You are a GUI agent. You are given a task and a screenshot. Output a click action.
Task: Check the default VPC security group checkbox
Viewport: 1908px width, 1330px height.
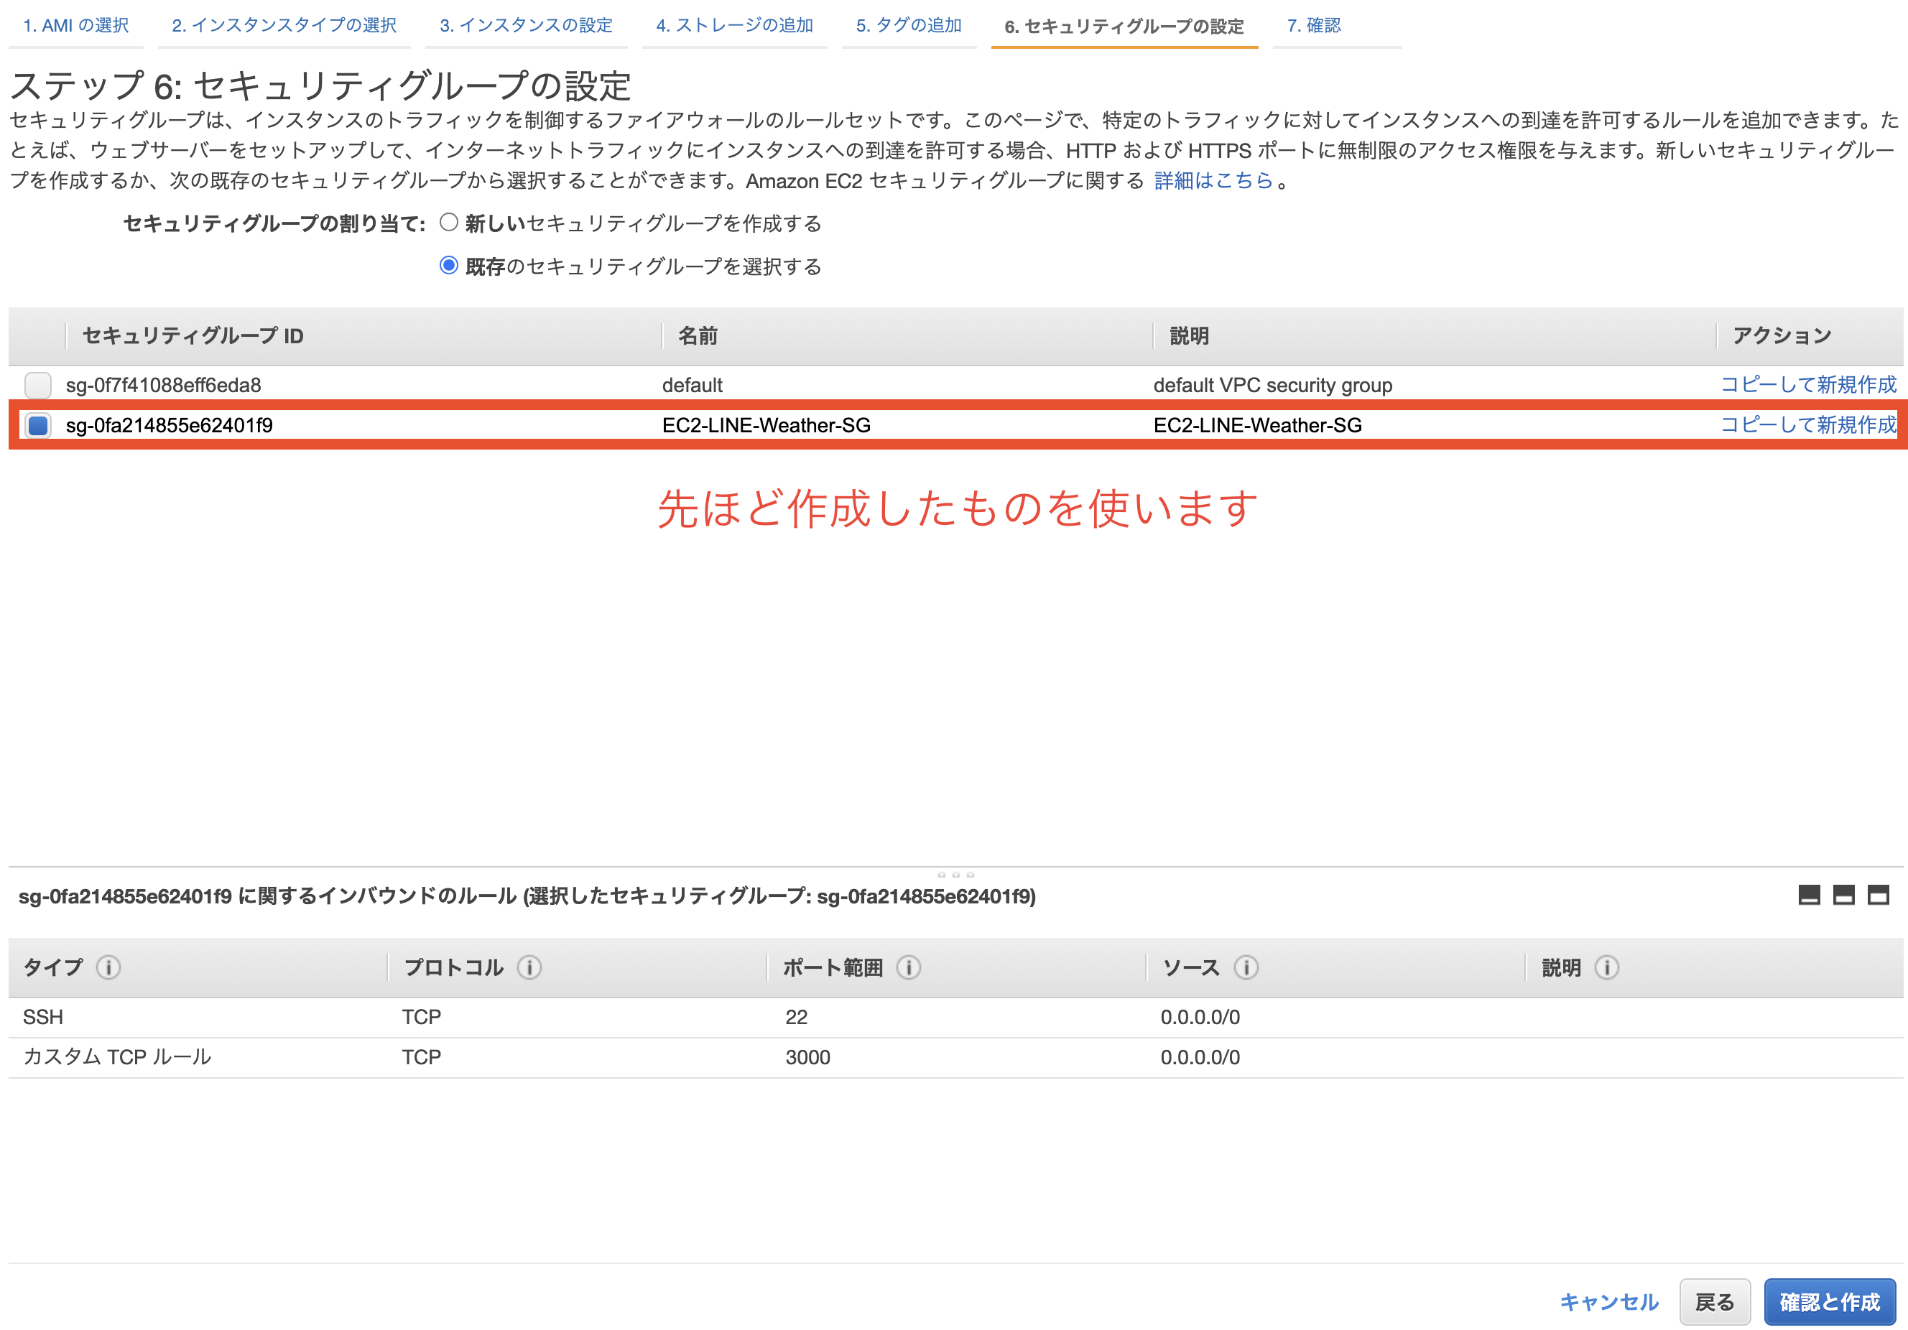[x=37, y=385]
